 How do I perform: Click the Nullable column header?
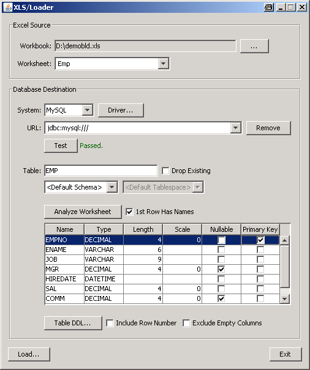222,229
